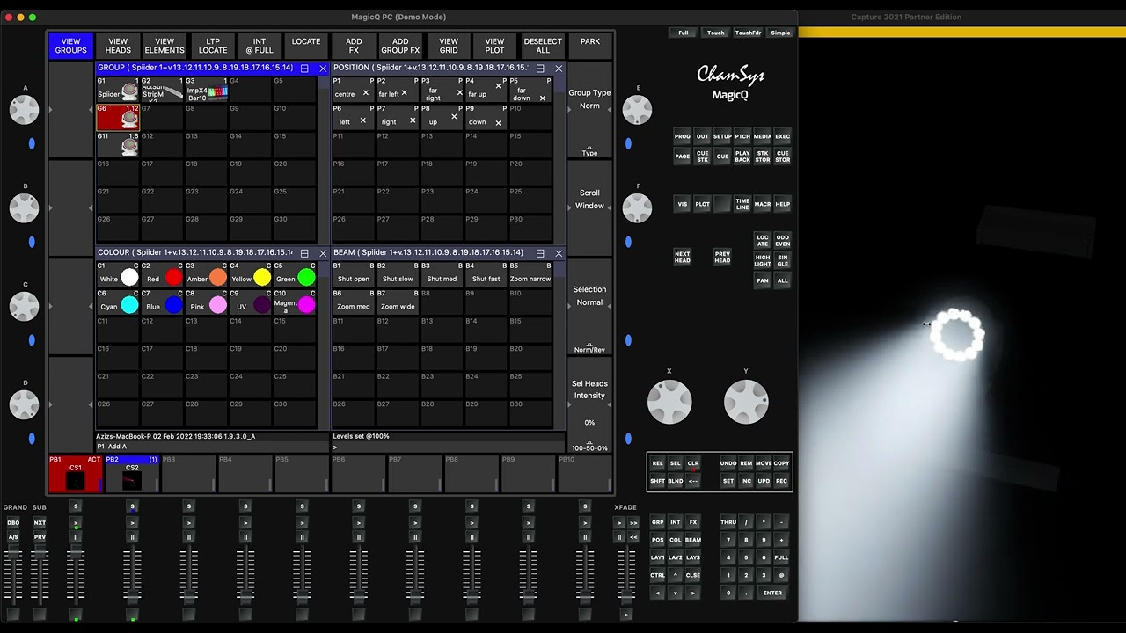Minimize the POSITION window
The image size is (1126, 633).
point(540,68)
